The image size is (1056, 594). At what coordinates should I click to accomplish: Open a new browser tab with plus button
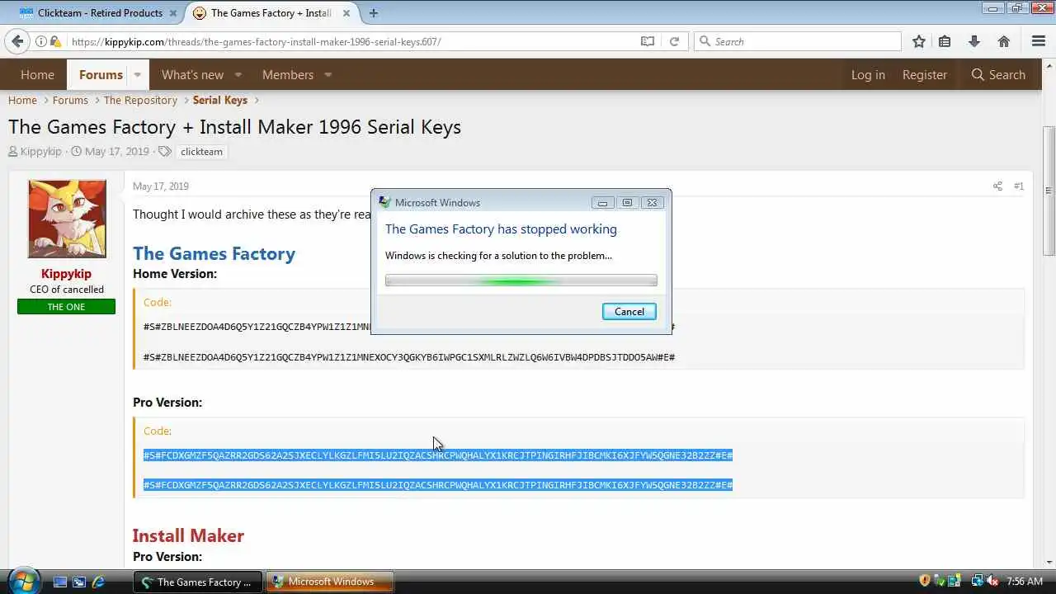374,13
